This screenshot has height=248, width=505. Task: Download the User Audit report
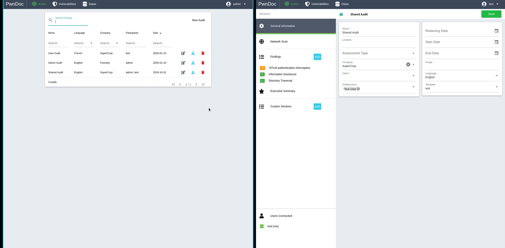(193, 53)
